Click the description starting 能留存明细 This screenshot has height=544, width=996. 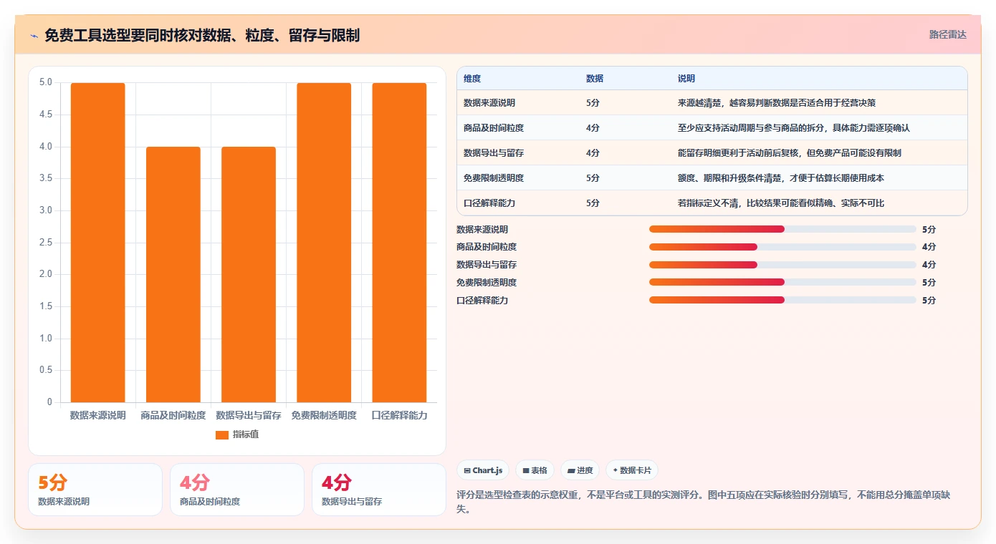point(790,153)
